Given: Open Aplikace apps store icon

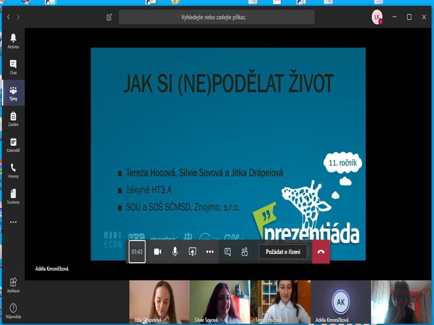Looking at the screenshot, I should point(13,285).
